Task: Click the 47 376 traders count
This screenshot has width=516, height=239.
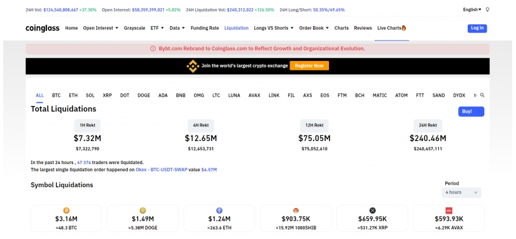Action: click(84, 163)
